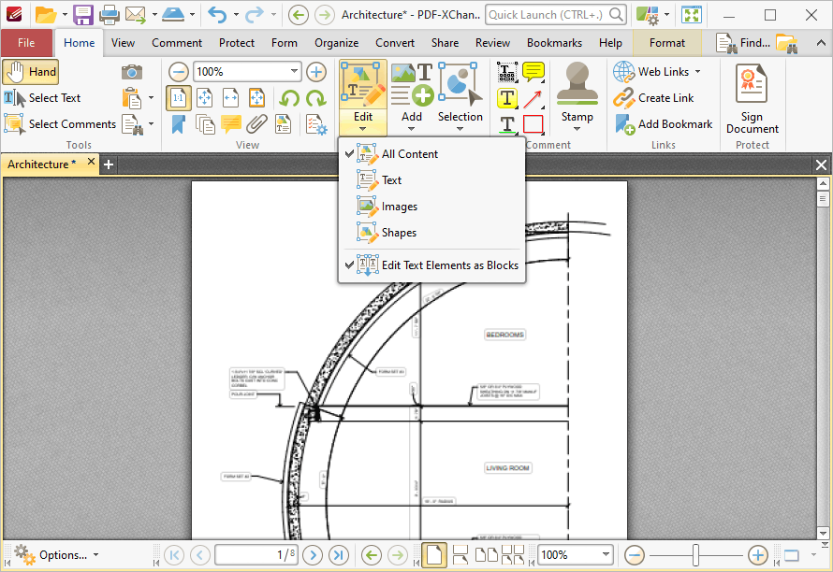Activate the Select Text tool
Viewport: 833px width, 572px height.
point(42,98)
